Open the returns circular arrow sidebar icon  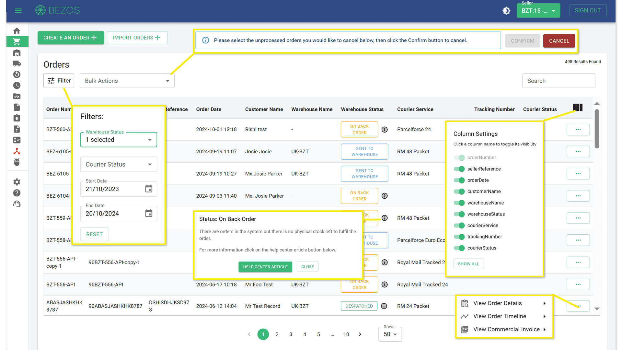coord(17,75)
